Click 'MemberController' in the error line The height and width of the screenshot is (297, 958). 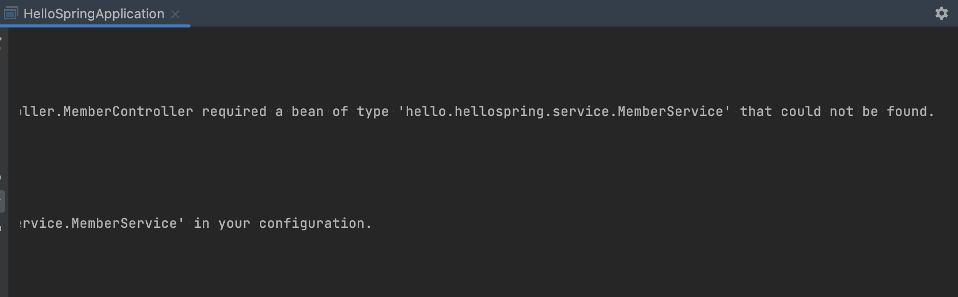coord(128,111)
